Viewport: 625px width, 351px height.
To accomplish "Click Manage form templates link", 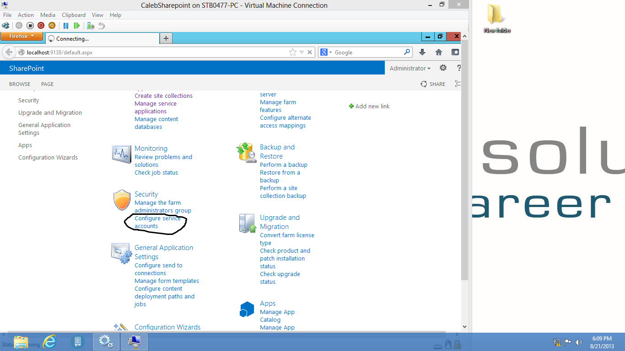I will click(167, 281).
